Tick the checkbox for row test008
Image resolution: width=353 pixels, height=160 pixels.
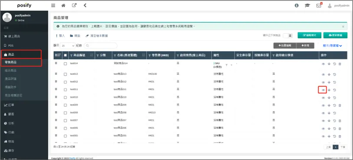click(65, 113)
